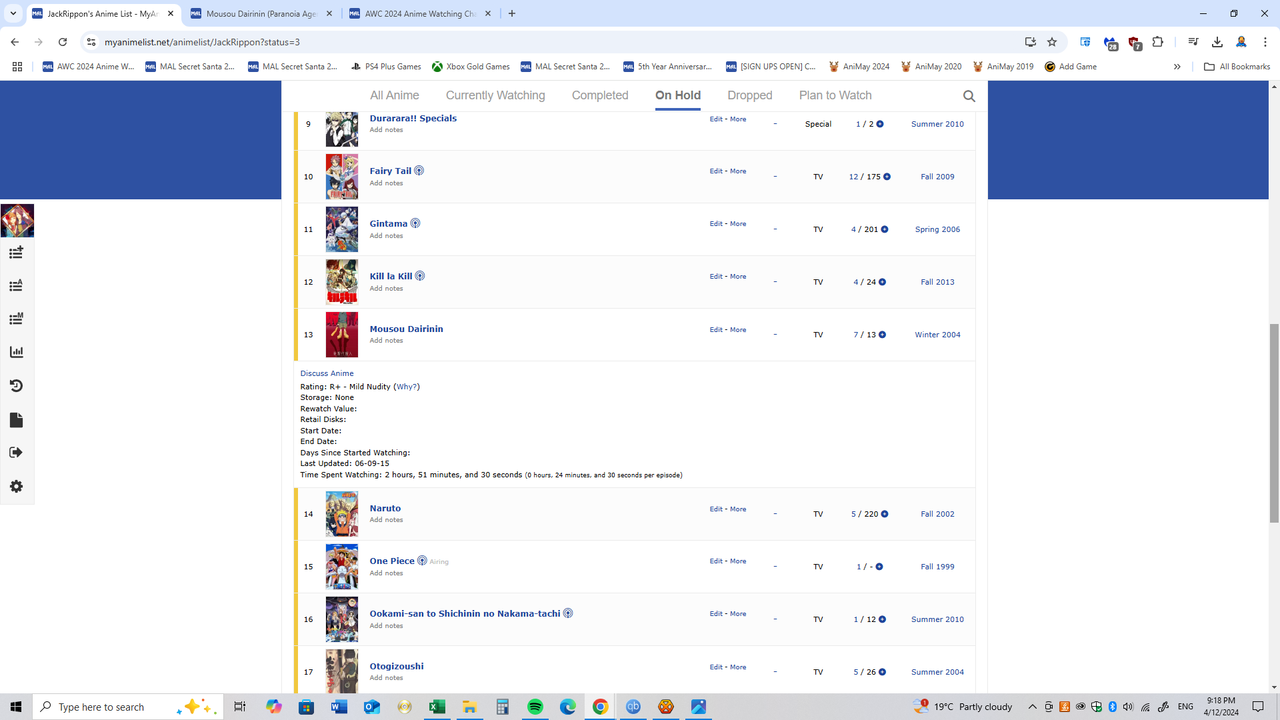1280x720 pixels.
Task: Click the Naruto cover thumbnail
Action: 341,514
